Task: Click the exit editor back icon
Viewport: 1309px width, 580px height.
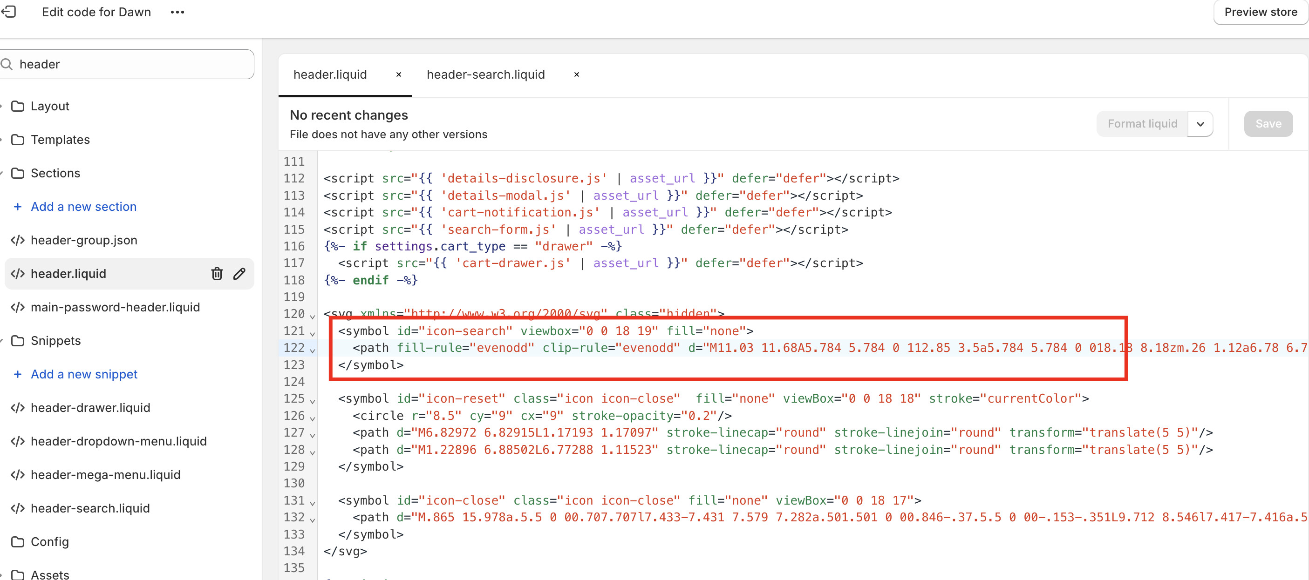Action: click(9, 12)
